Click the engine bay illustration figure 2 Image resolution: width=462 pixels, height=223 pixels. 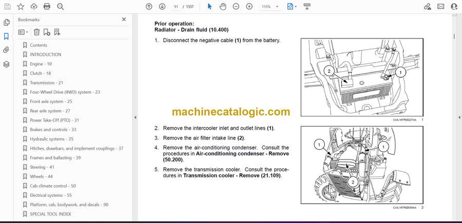[x=362, y=165]
